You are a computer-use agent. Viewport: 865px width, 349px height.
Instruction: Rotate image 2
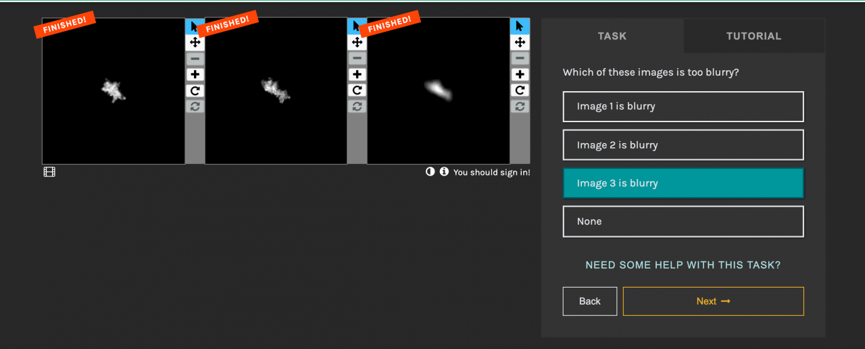pyautogui.click(x=357, y=90)
